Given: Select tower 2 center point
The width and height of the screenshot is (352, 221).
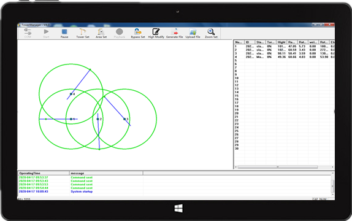Looking at the screenshot, I should tap(98, 119).
